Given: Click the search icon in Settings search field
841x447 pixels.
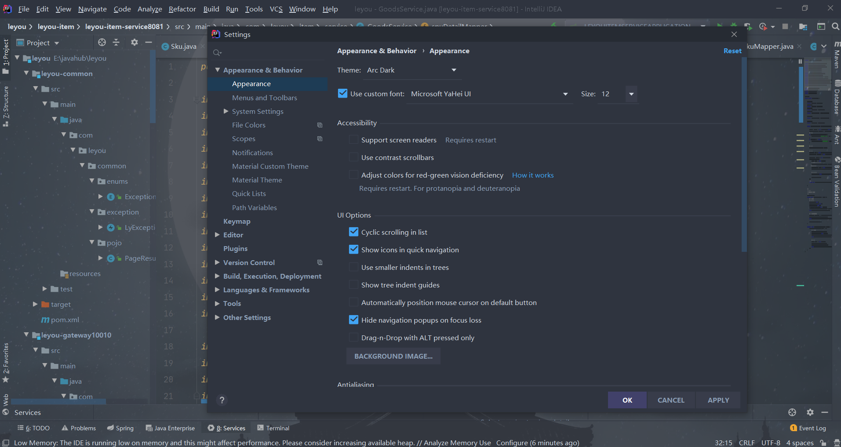Looking at the screenshot, I should (217, 53).
